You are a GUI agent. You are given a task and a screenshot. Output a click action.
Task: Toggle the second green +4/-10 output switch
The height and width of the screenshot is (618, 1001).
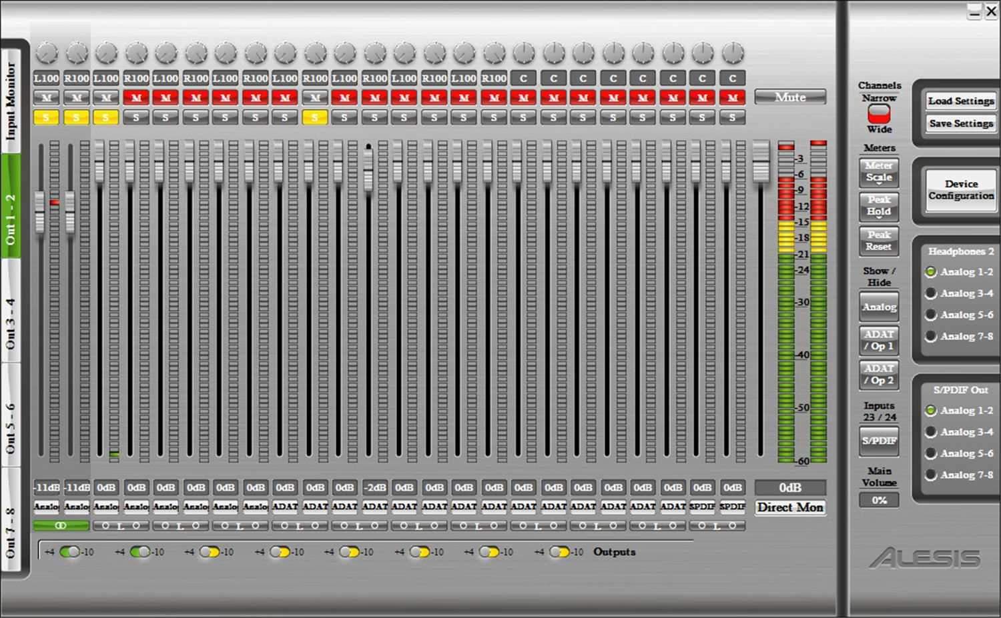point(140,552)
